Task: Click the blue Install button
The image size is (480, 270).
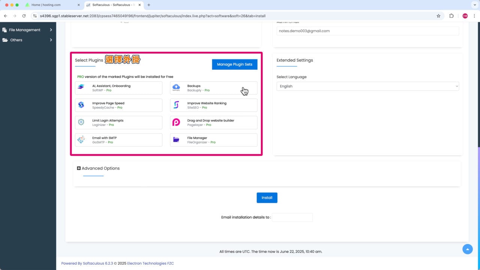Action: click(267, 198)
